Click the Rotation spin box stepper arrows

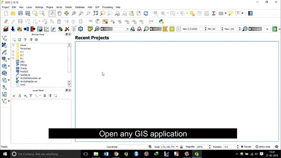click(x=238, y=147)
